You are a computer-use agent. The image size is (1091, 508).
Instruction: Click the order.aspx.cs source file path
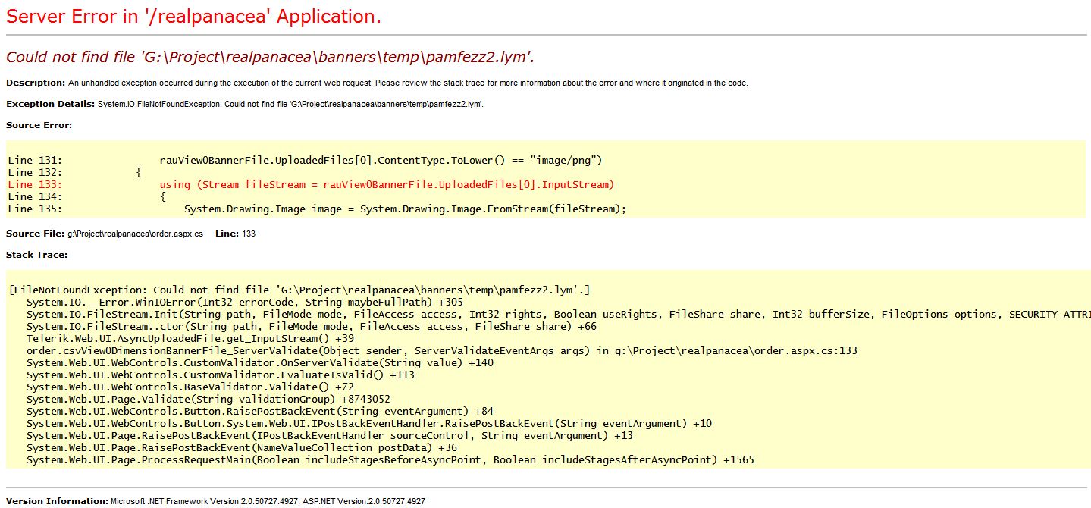pyautogui.click(x=135, y=234)
